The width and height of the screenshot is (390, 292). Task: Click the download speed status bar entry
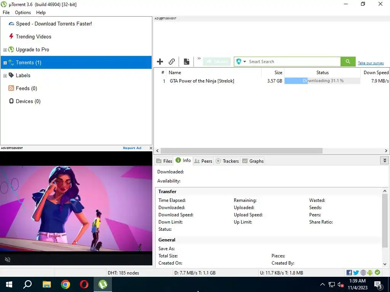point(195,273)
